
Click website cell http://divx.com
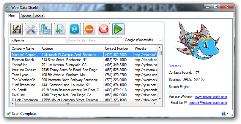point(145,95)
